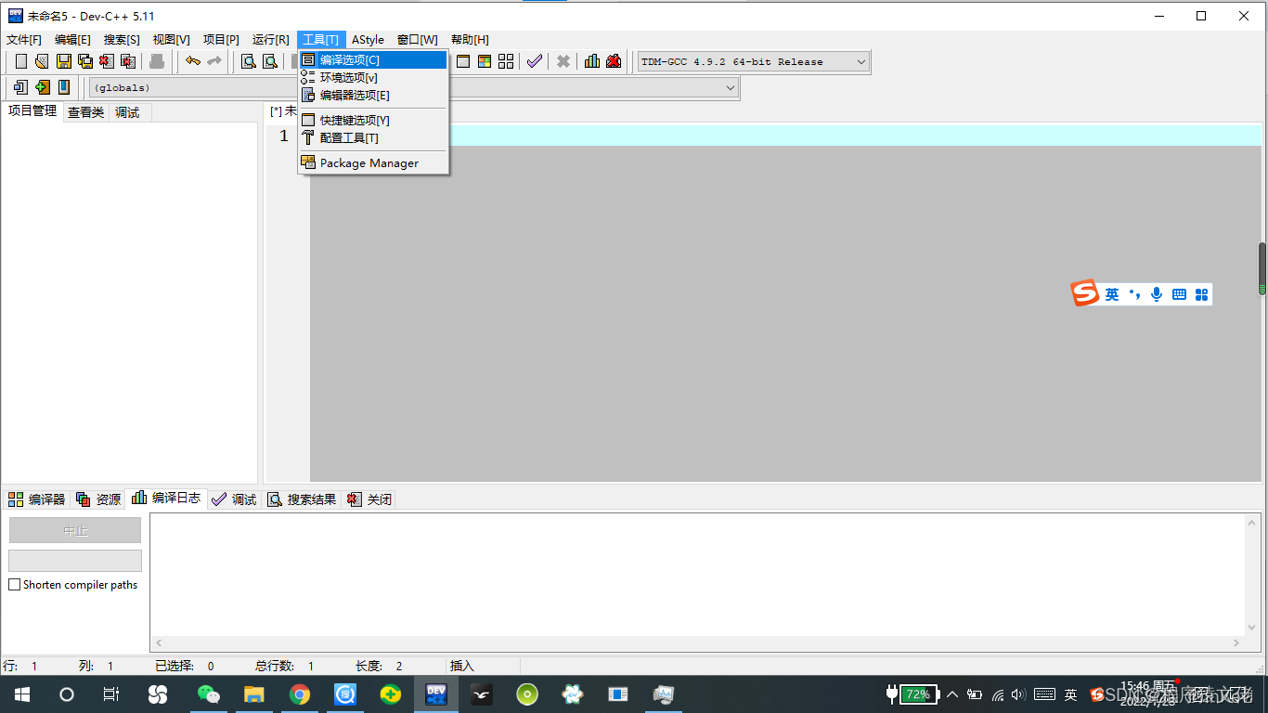Switch to 编译器 bottom tab
The image size is (1268, 713).
point(37,499)
